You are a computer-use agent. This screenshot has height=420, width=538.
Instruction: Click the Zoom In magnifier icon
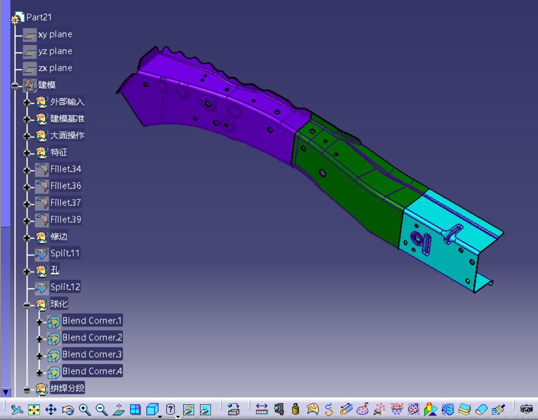(85, 409)
